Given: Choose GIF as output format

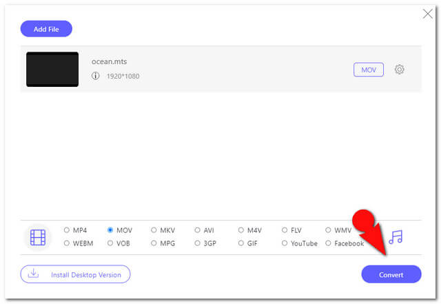Looking at the screenshot, I should (241, 243).
